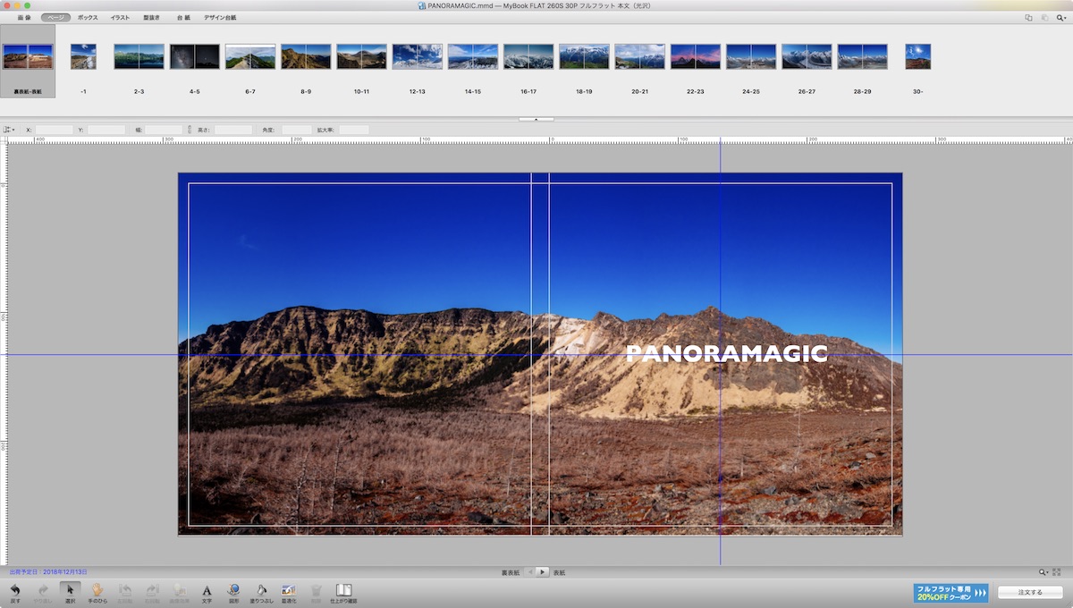
Task: Go to previous spread with the left arrow
Action: click(x=529, y=571)
